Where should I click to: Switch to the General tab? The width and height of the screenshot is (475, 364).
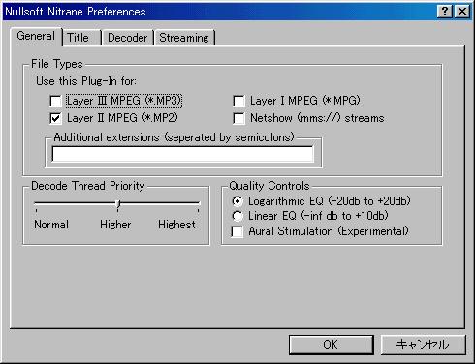(x=36, y=37)
